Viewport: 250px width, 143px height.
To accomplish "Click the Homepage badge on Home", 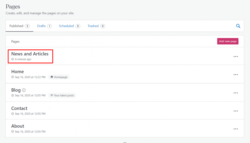I will [x=59, y=77].
